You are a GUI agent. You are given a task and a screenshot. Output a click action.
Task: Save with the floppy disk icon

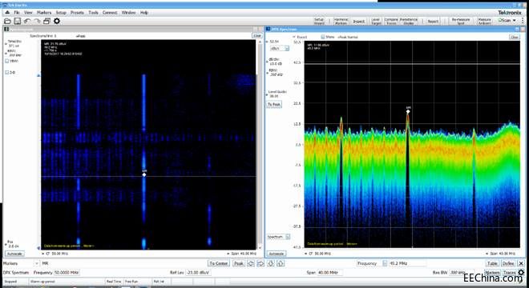(x=17, y=22)
